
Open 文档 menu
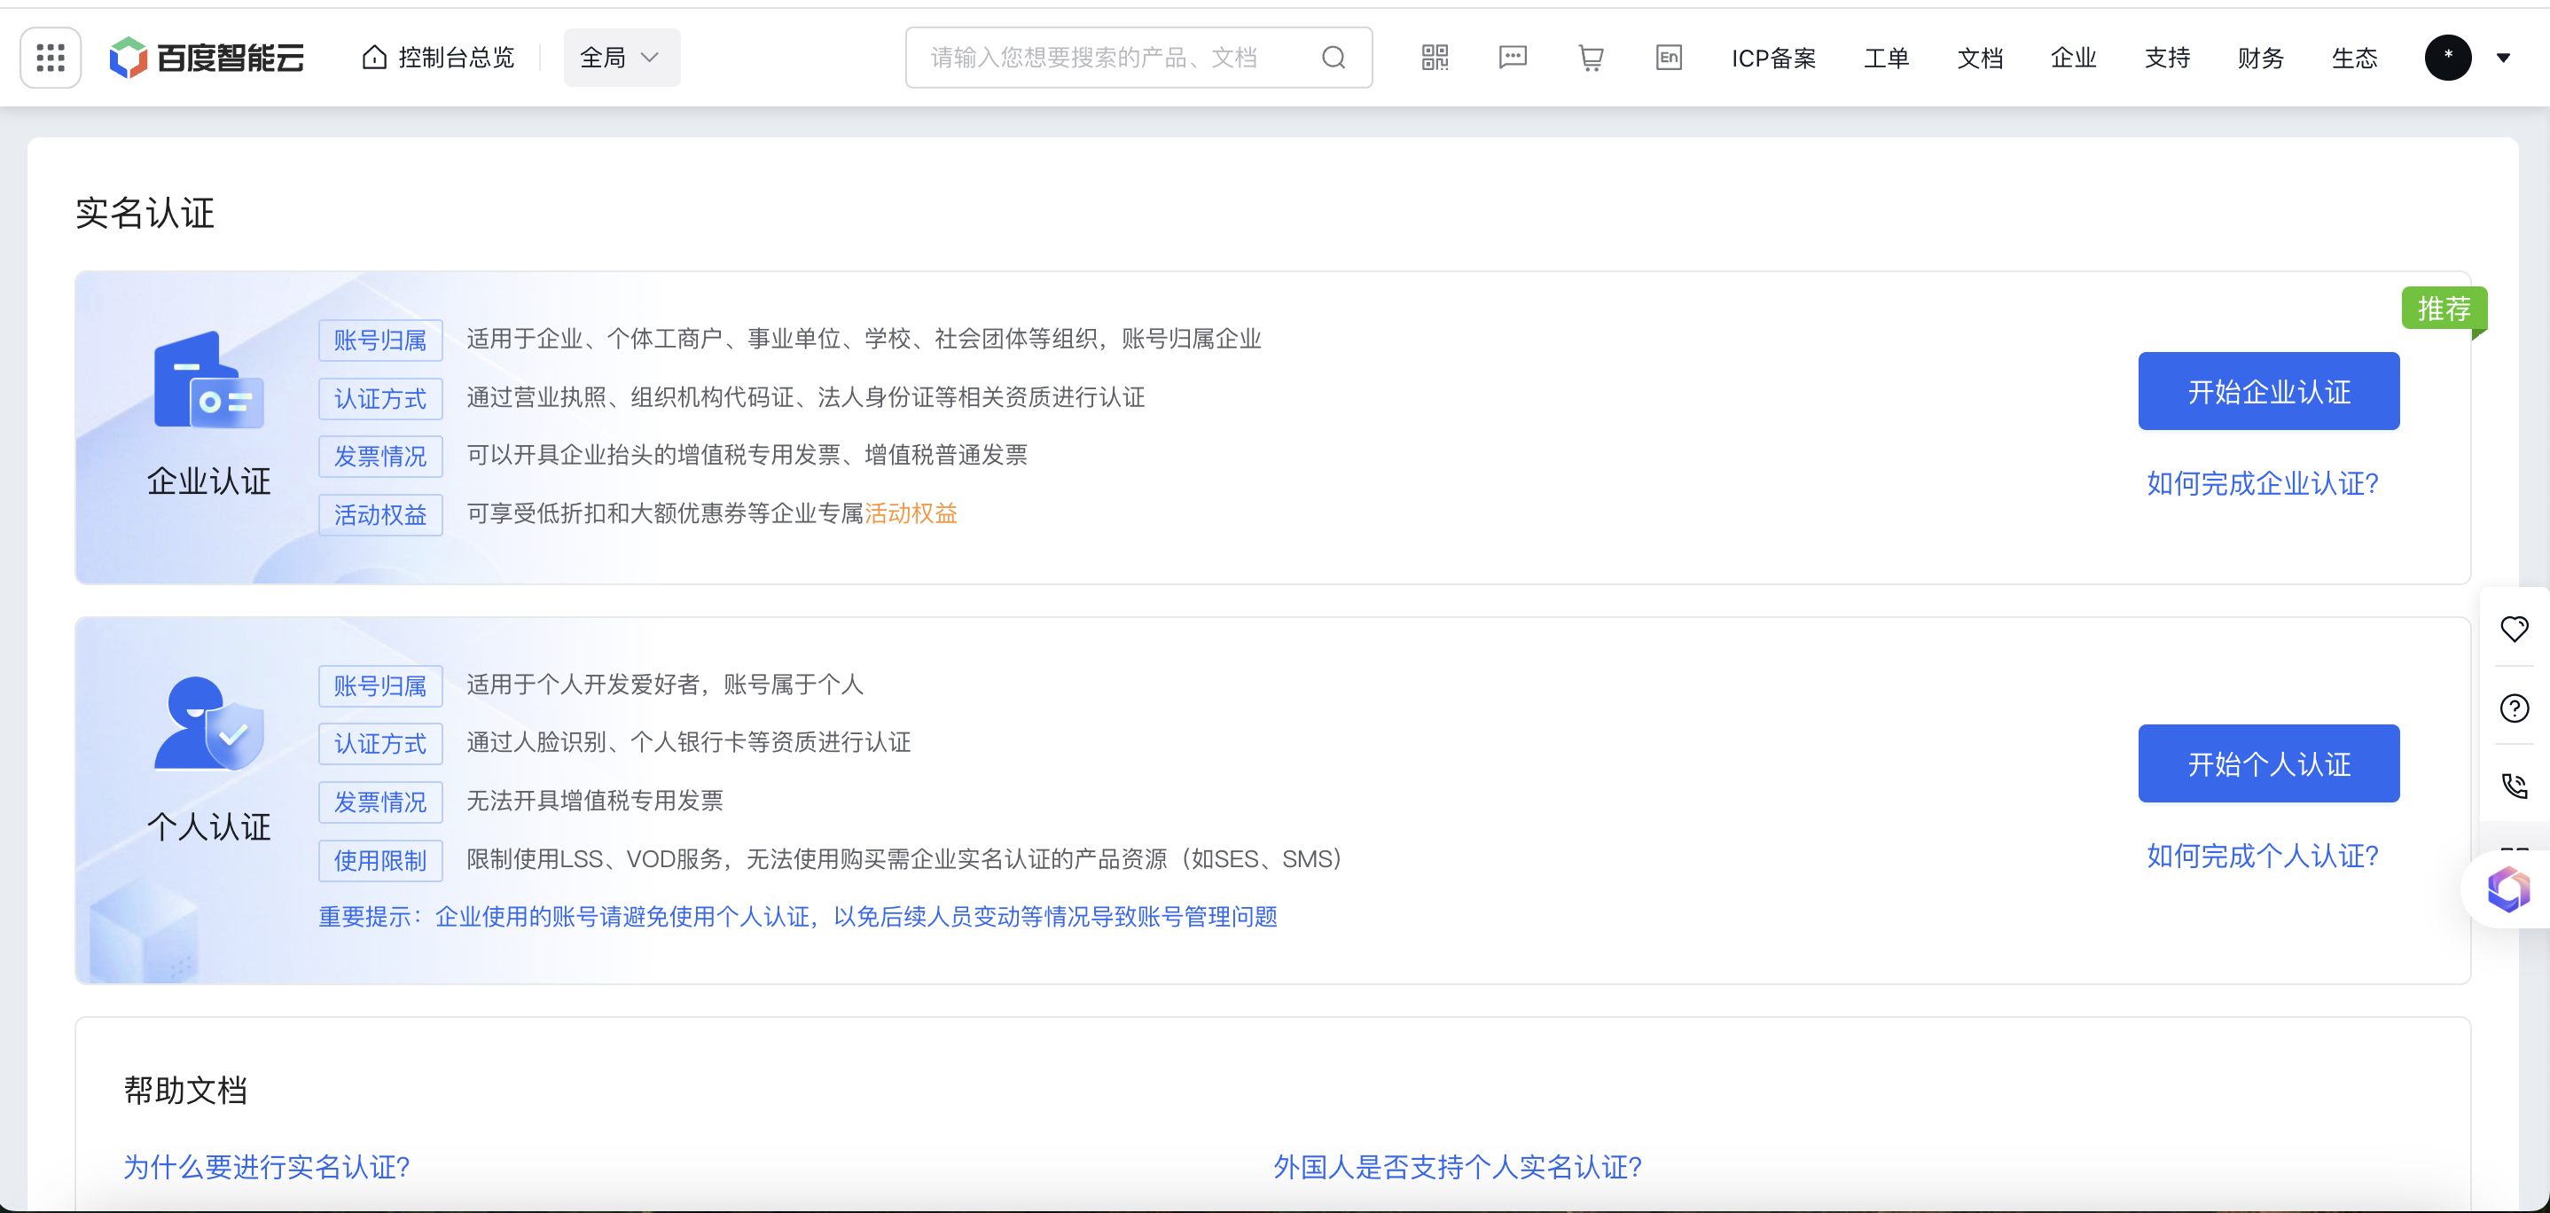[x=1980, y=59]
